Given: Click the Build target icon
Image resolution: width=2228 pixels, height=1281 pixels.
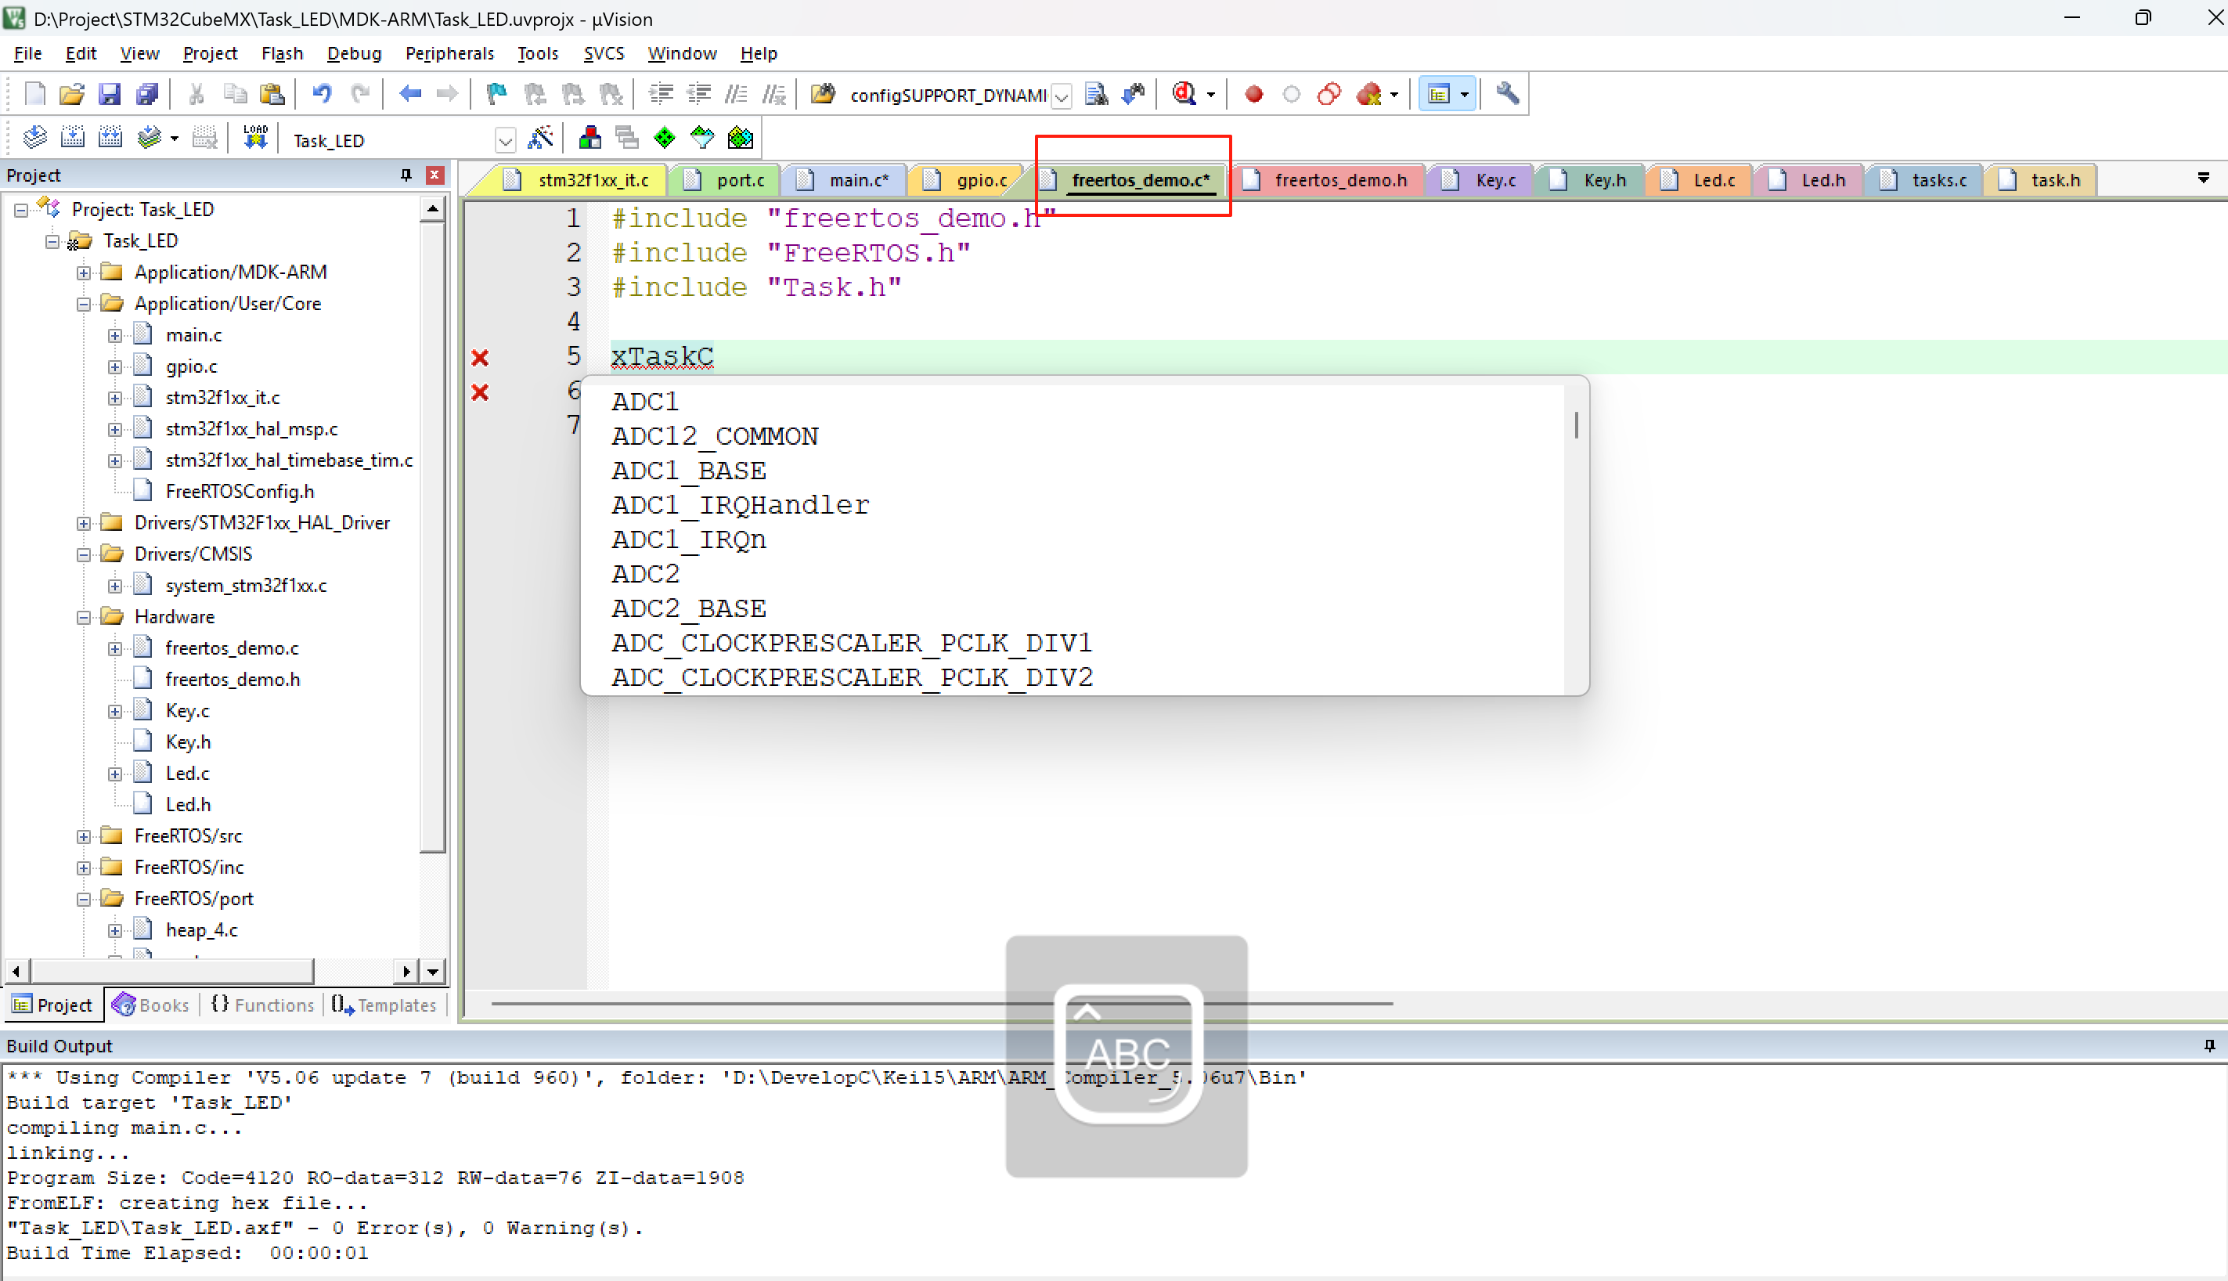Looking at the screenshot, I should (x=72, y=138).
